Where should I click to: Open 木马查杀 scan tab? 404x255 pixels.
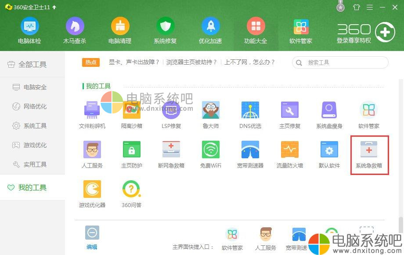pyautogui.click(x=75, y=30)
